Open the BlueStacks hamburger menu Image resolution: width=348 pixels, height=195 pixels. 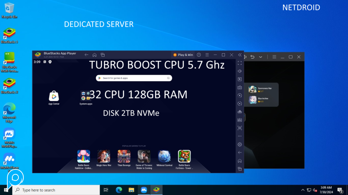(x=207, y=55)
